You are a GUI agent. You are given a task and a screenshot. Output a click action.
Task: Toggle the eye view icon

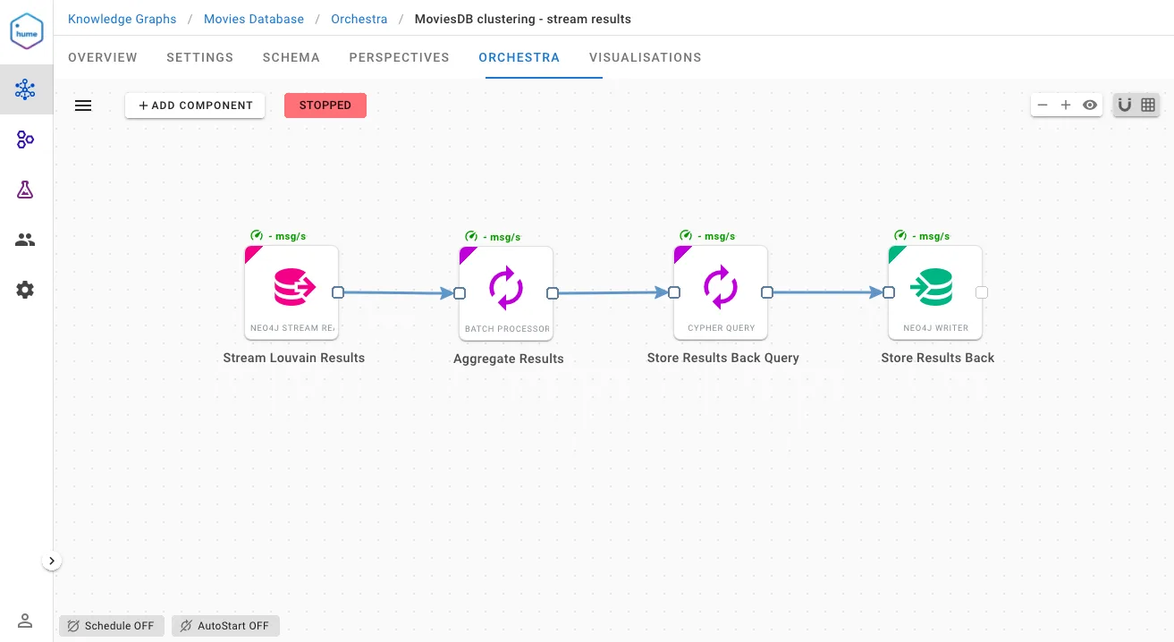point(1090,105)
